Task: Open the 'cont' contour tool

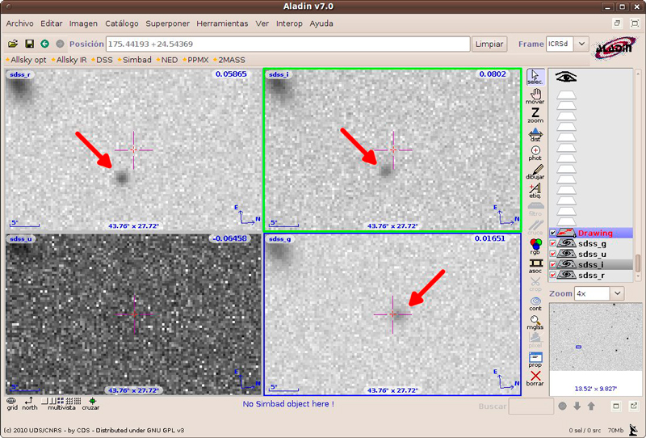Action: (x=535, y=304)
